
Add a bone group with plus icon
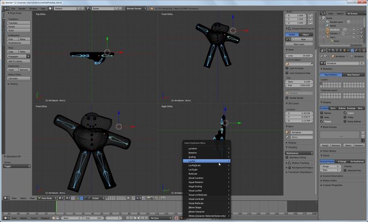pos(363,133)
